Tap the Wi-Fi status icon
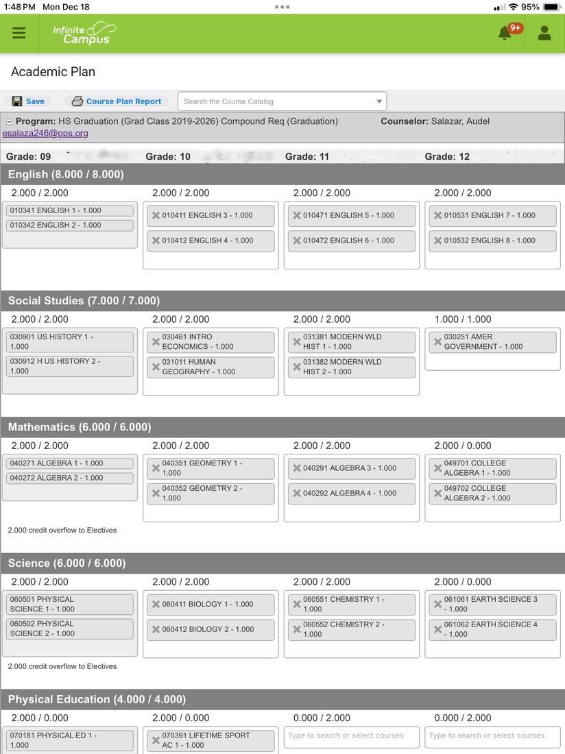The width and height of the screenshot is (565, 754). [513, 8]
